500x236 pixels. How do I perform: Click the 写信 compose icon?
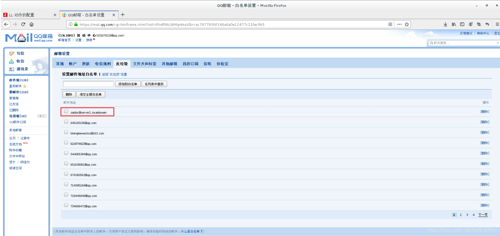point(12,53)
